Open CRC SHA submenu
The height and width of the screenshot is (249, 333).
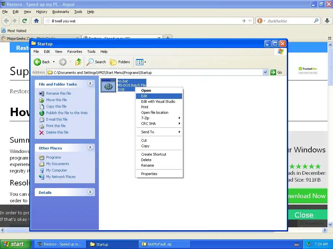pyautogui.click(x=159, y=124)
